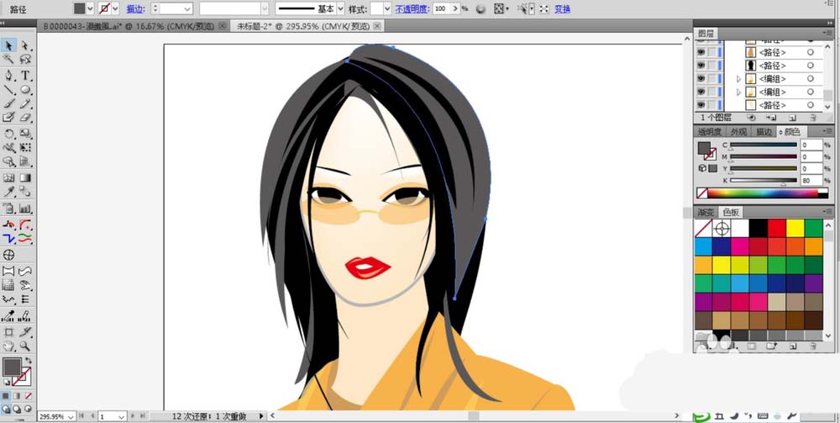This screenshot has width=840, height=423.
Task: Switch toolbox to None fill mode
Action: click(29, 395)
